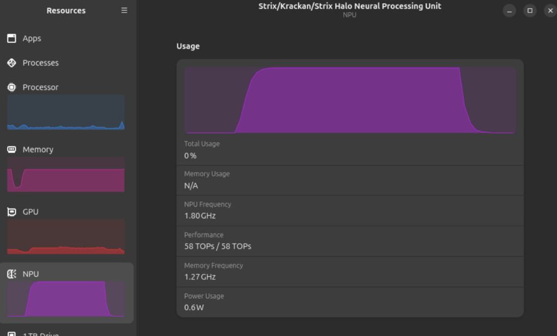
Task: Click the GPU card icon
Action: (x=12, y=211)
